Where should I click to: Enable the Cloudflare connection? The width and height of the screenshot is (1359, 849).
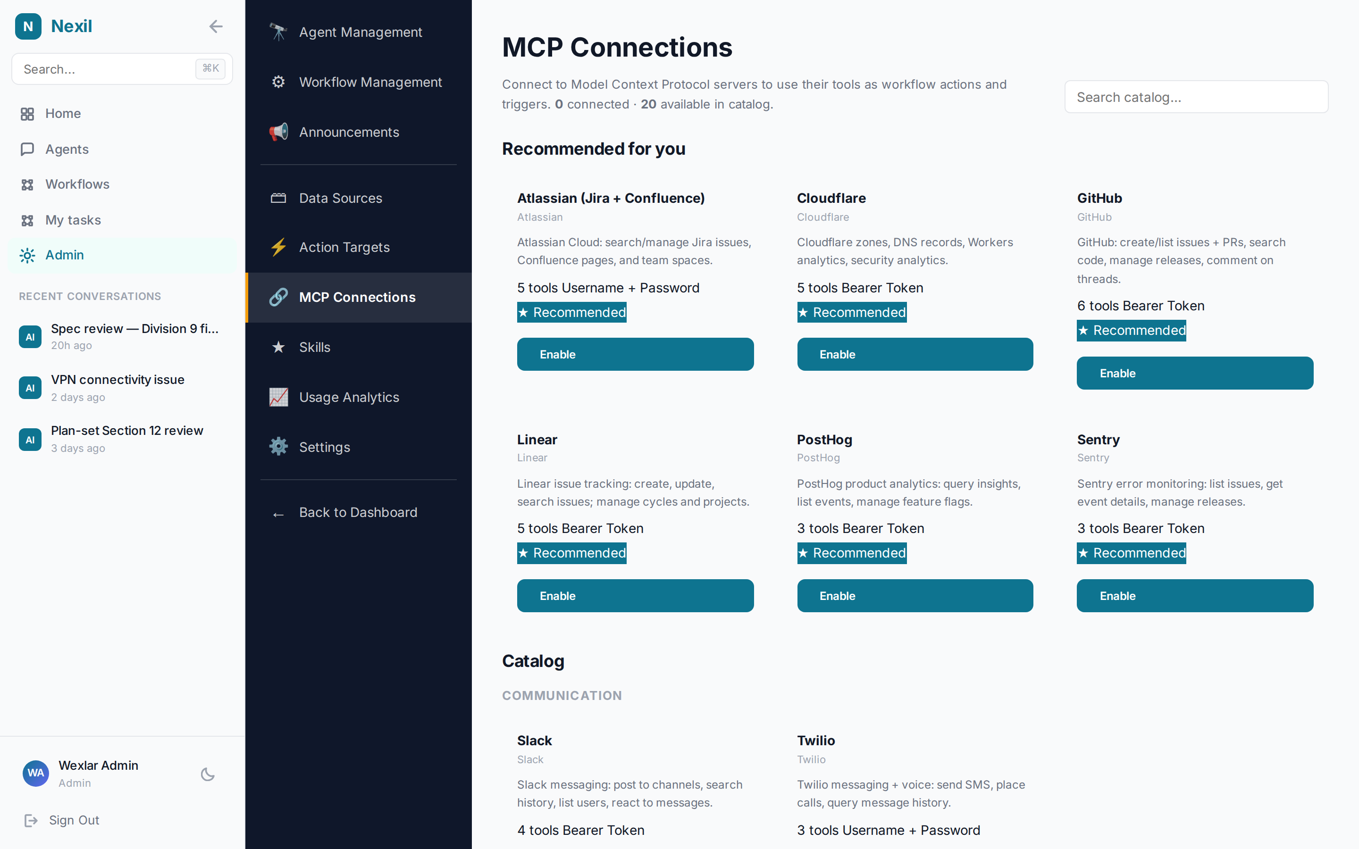point(915,354)
